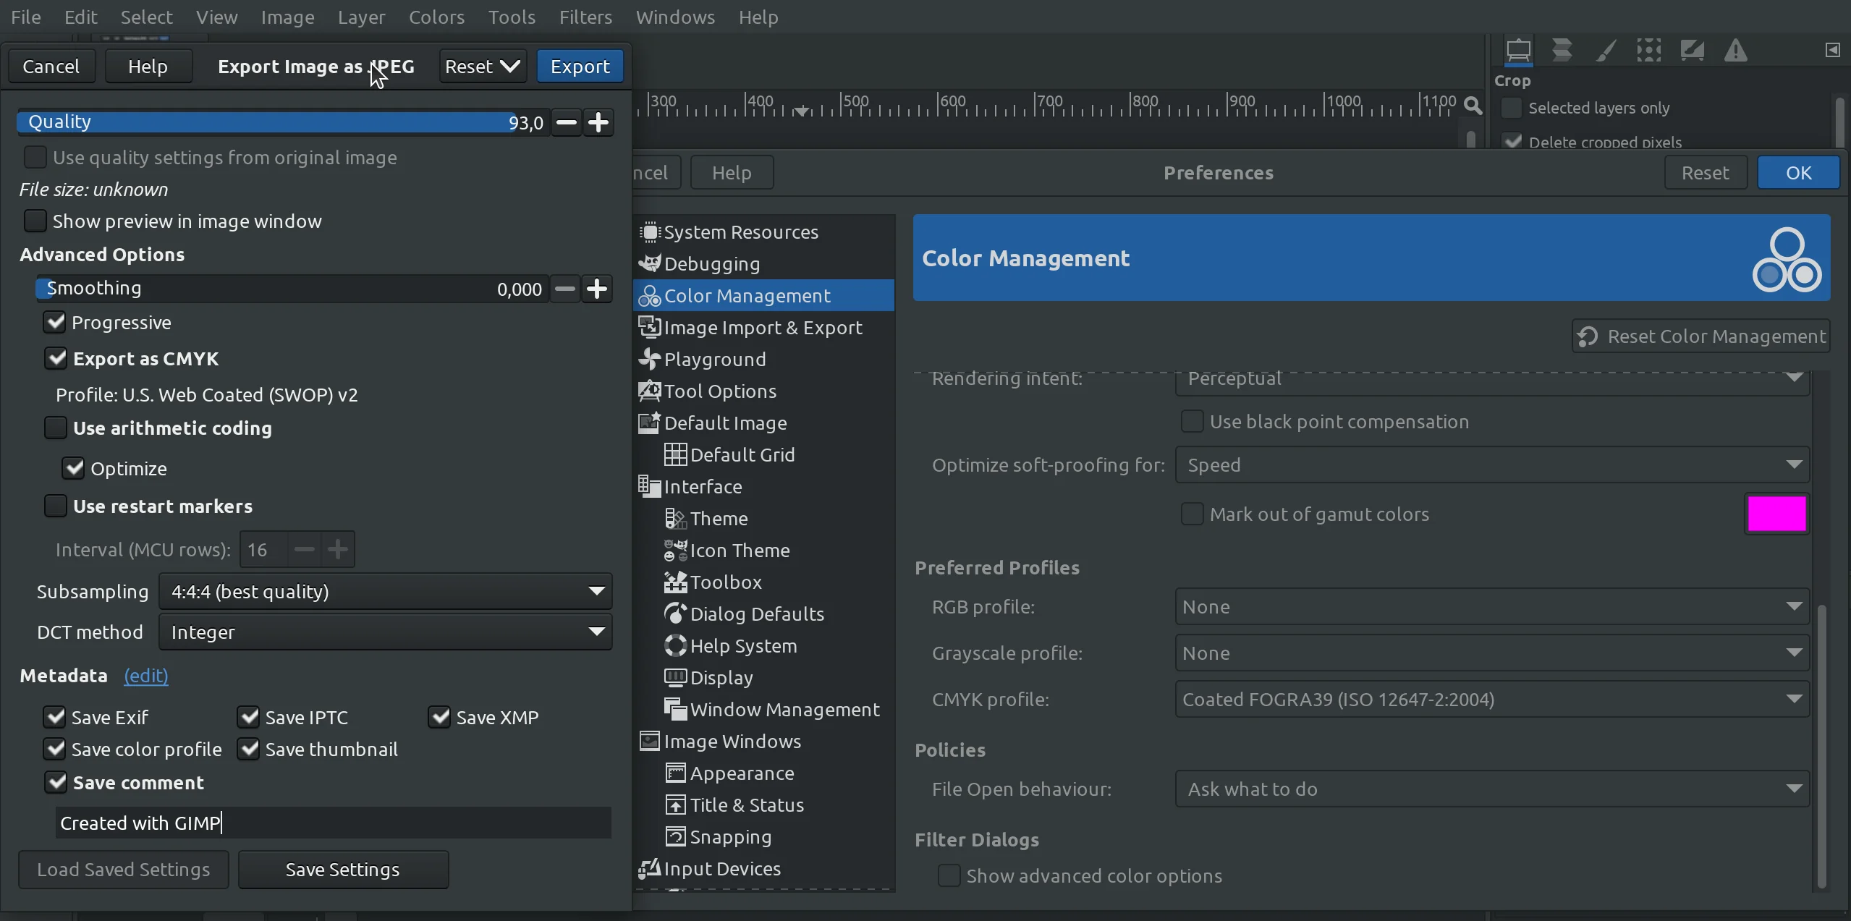Enable Use arithmetic coding

pyautogui.click(x=56, y=428)
